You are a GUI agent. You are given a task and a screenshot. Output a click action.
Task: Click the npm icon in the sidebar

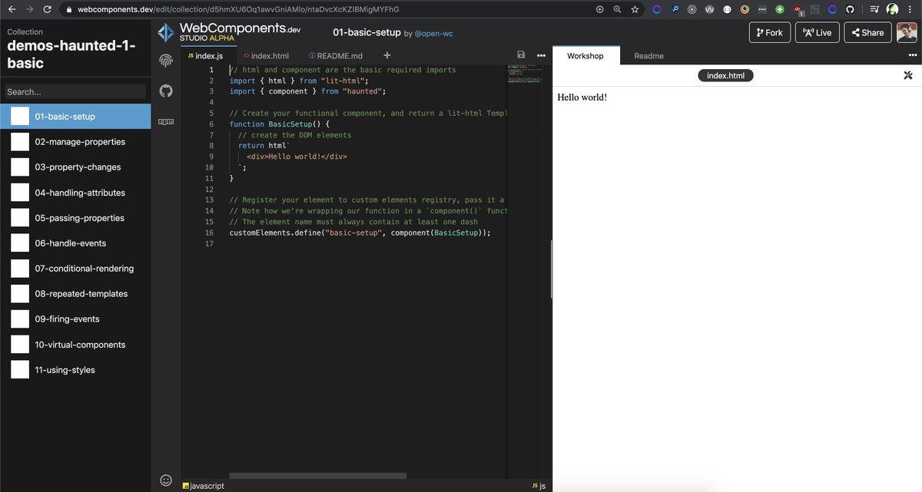tap(166, 121)
